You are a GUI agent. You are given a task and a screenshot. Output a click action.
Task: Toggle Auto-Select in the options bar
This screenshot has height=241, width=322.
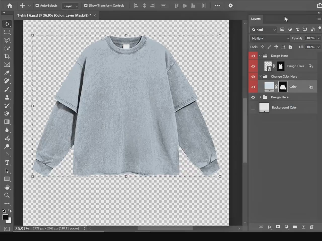click(x=37, y=5)
